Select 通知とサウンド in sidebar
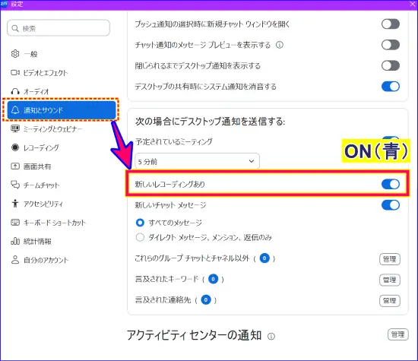This screenshot has width=418, height=361. [62, 110]
